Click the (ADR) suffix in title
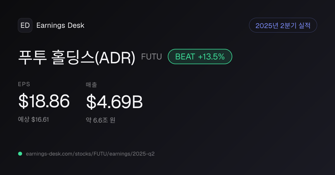Screen dimensions: 335x175 [115, 57]
